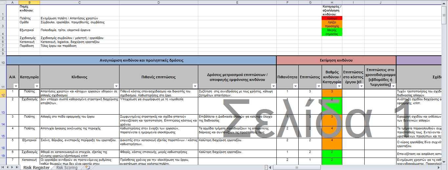Click the select-all corner above row numbers

tap(3, 2)
